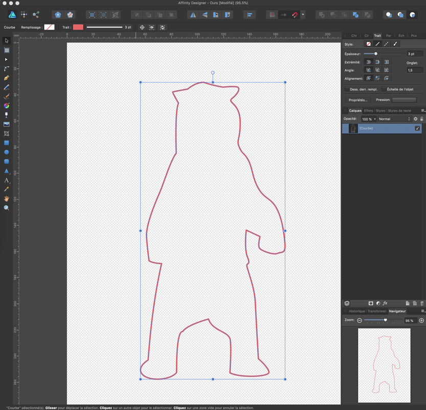Viewport: 426px width, 410px height.
Task: Select the Fill gradient tool
Action: [x=7, y=106]
